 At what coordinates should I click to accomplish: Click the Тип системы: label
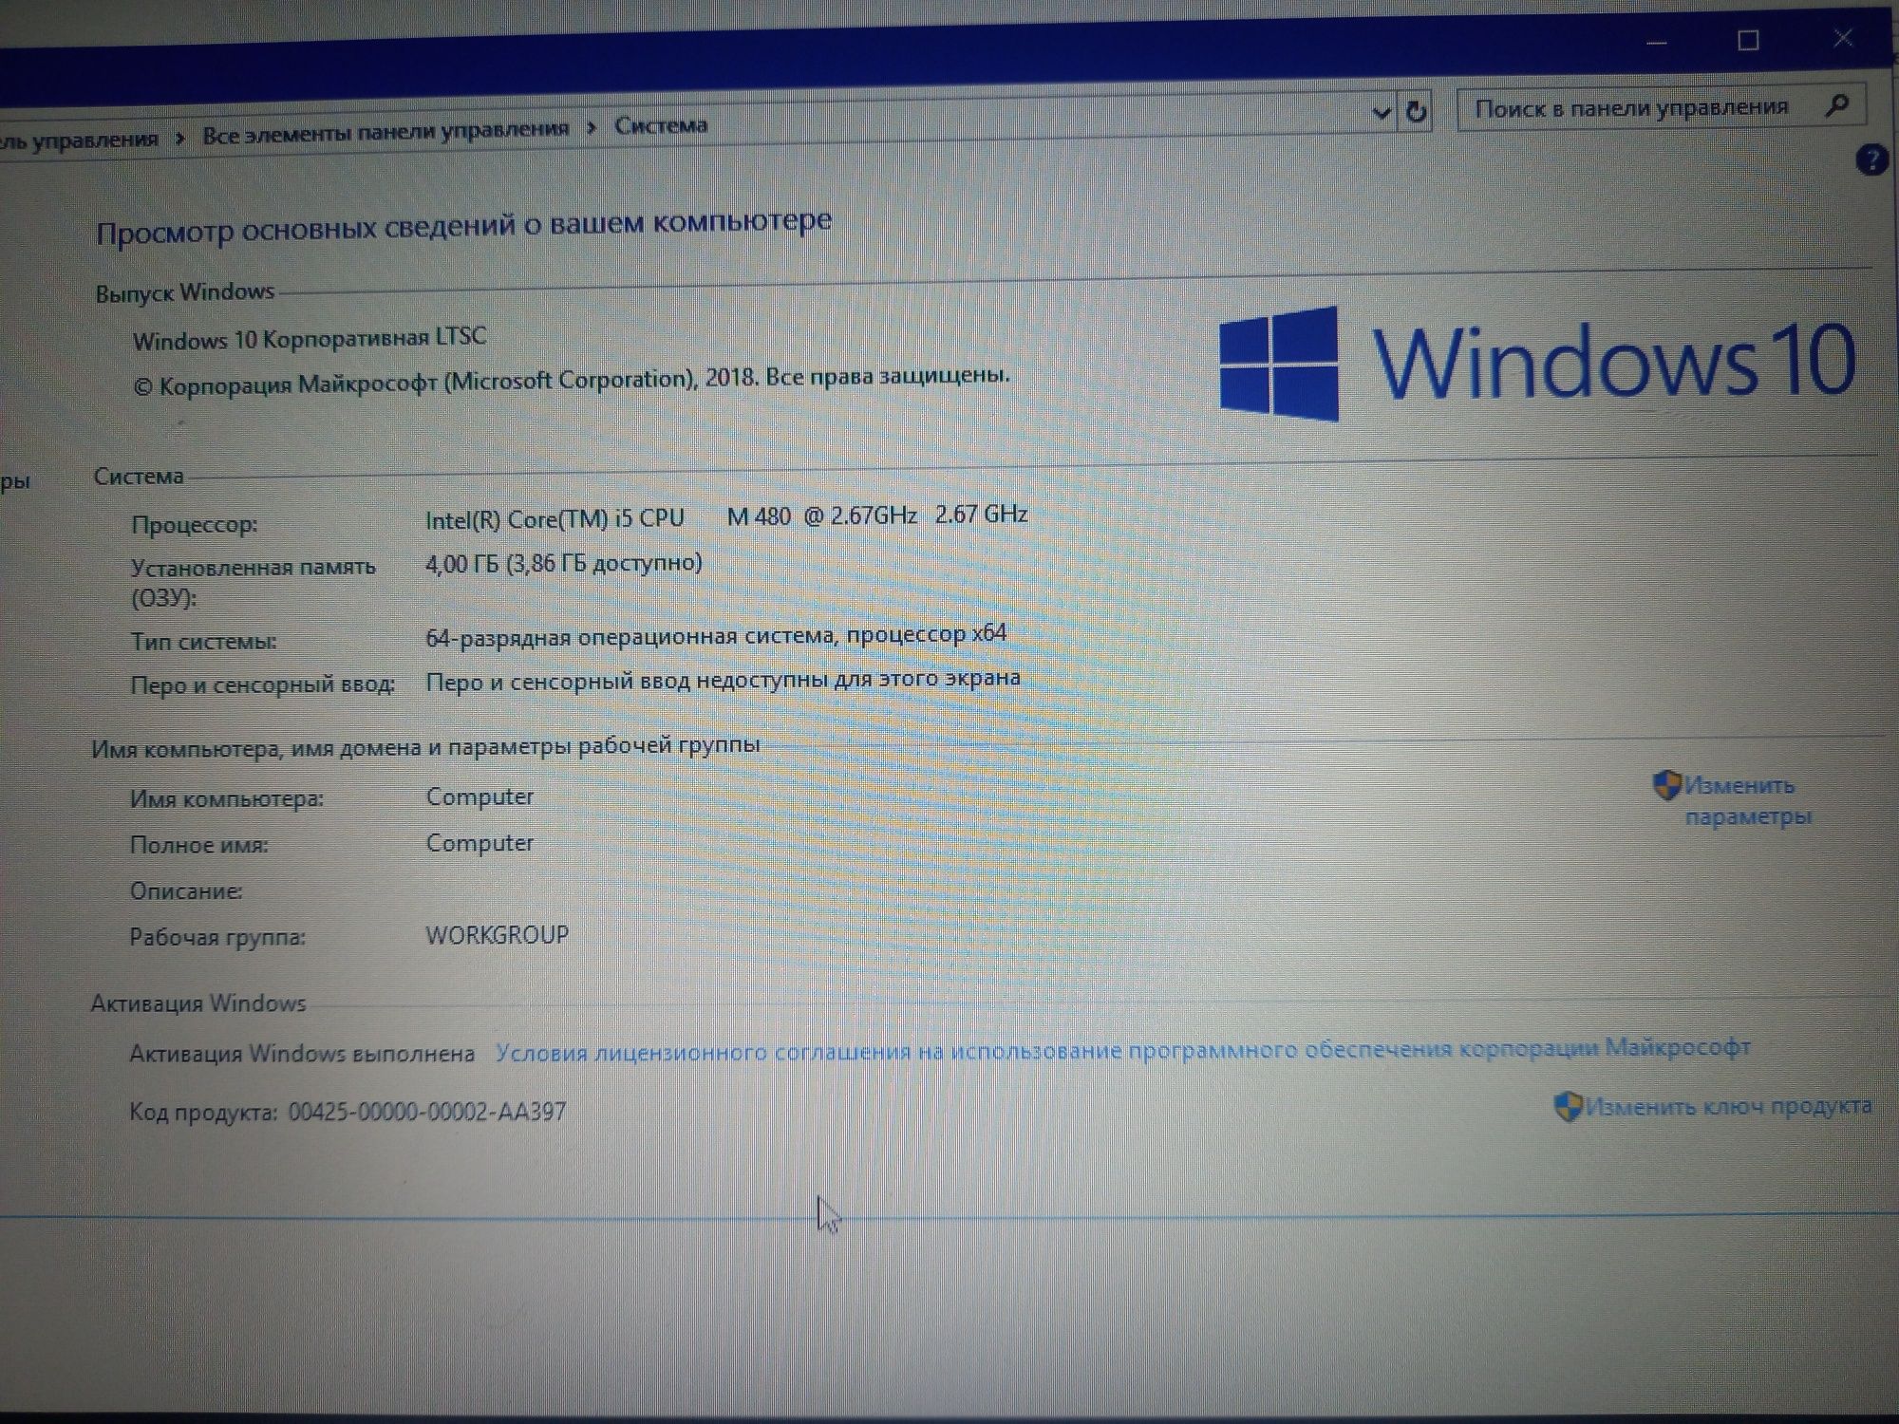coord(203,642)
